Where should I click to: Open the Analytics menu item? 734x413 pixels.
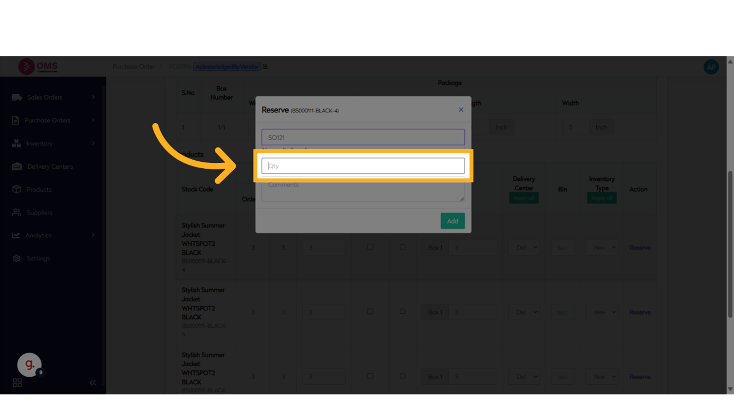tap(39, 235)
